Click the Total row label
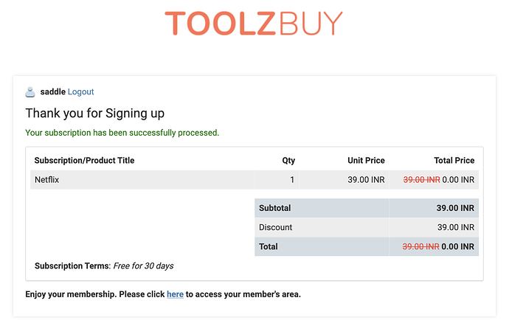 coord(268,247)
